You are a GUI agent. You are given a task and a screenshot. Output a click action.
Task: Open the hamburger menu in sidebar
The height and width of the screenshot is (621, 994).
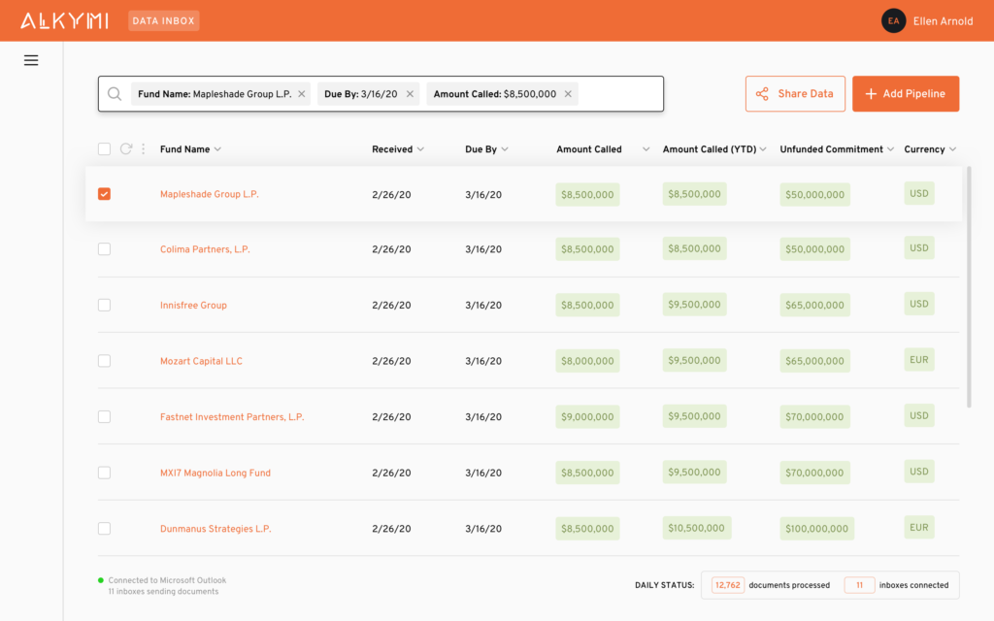pyautogui.click(x=31, y=60)
